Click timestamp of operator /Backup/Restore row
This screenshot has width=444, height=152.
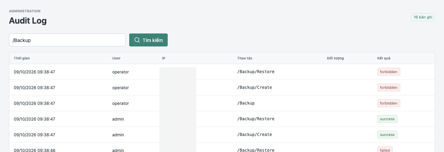[x=34, y=72]
